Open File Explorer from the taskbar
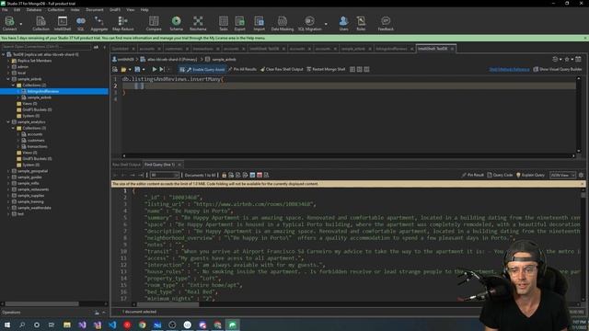The height and width of the screenshot is (331, 589). point(67,325)
